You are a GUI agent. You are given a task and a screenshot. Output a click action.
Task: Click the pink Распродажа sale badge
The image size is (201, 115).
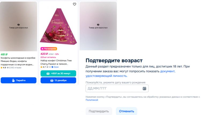point(49,49)
